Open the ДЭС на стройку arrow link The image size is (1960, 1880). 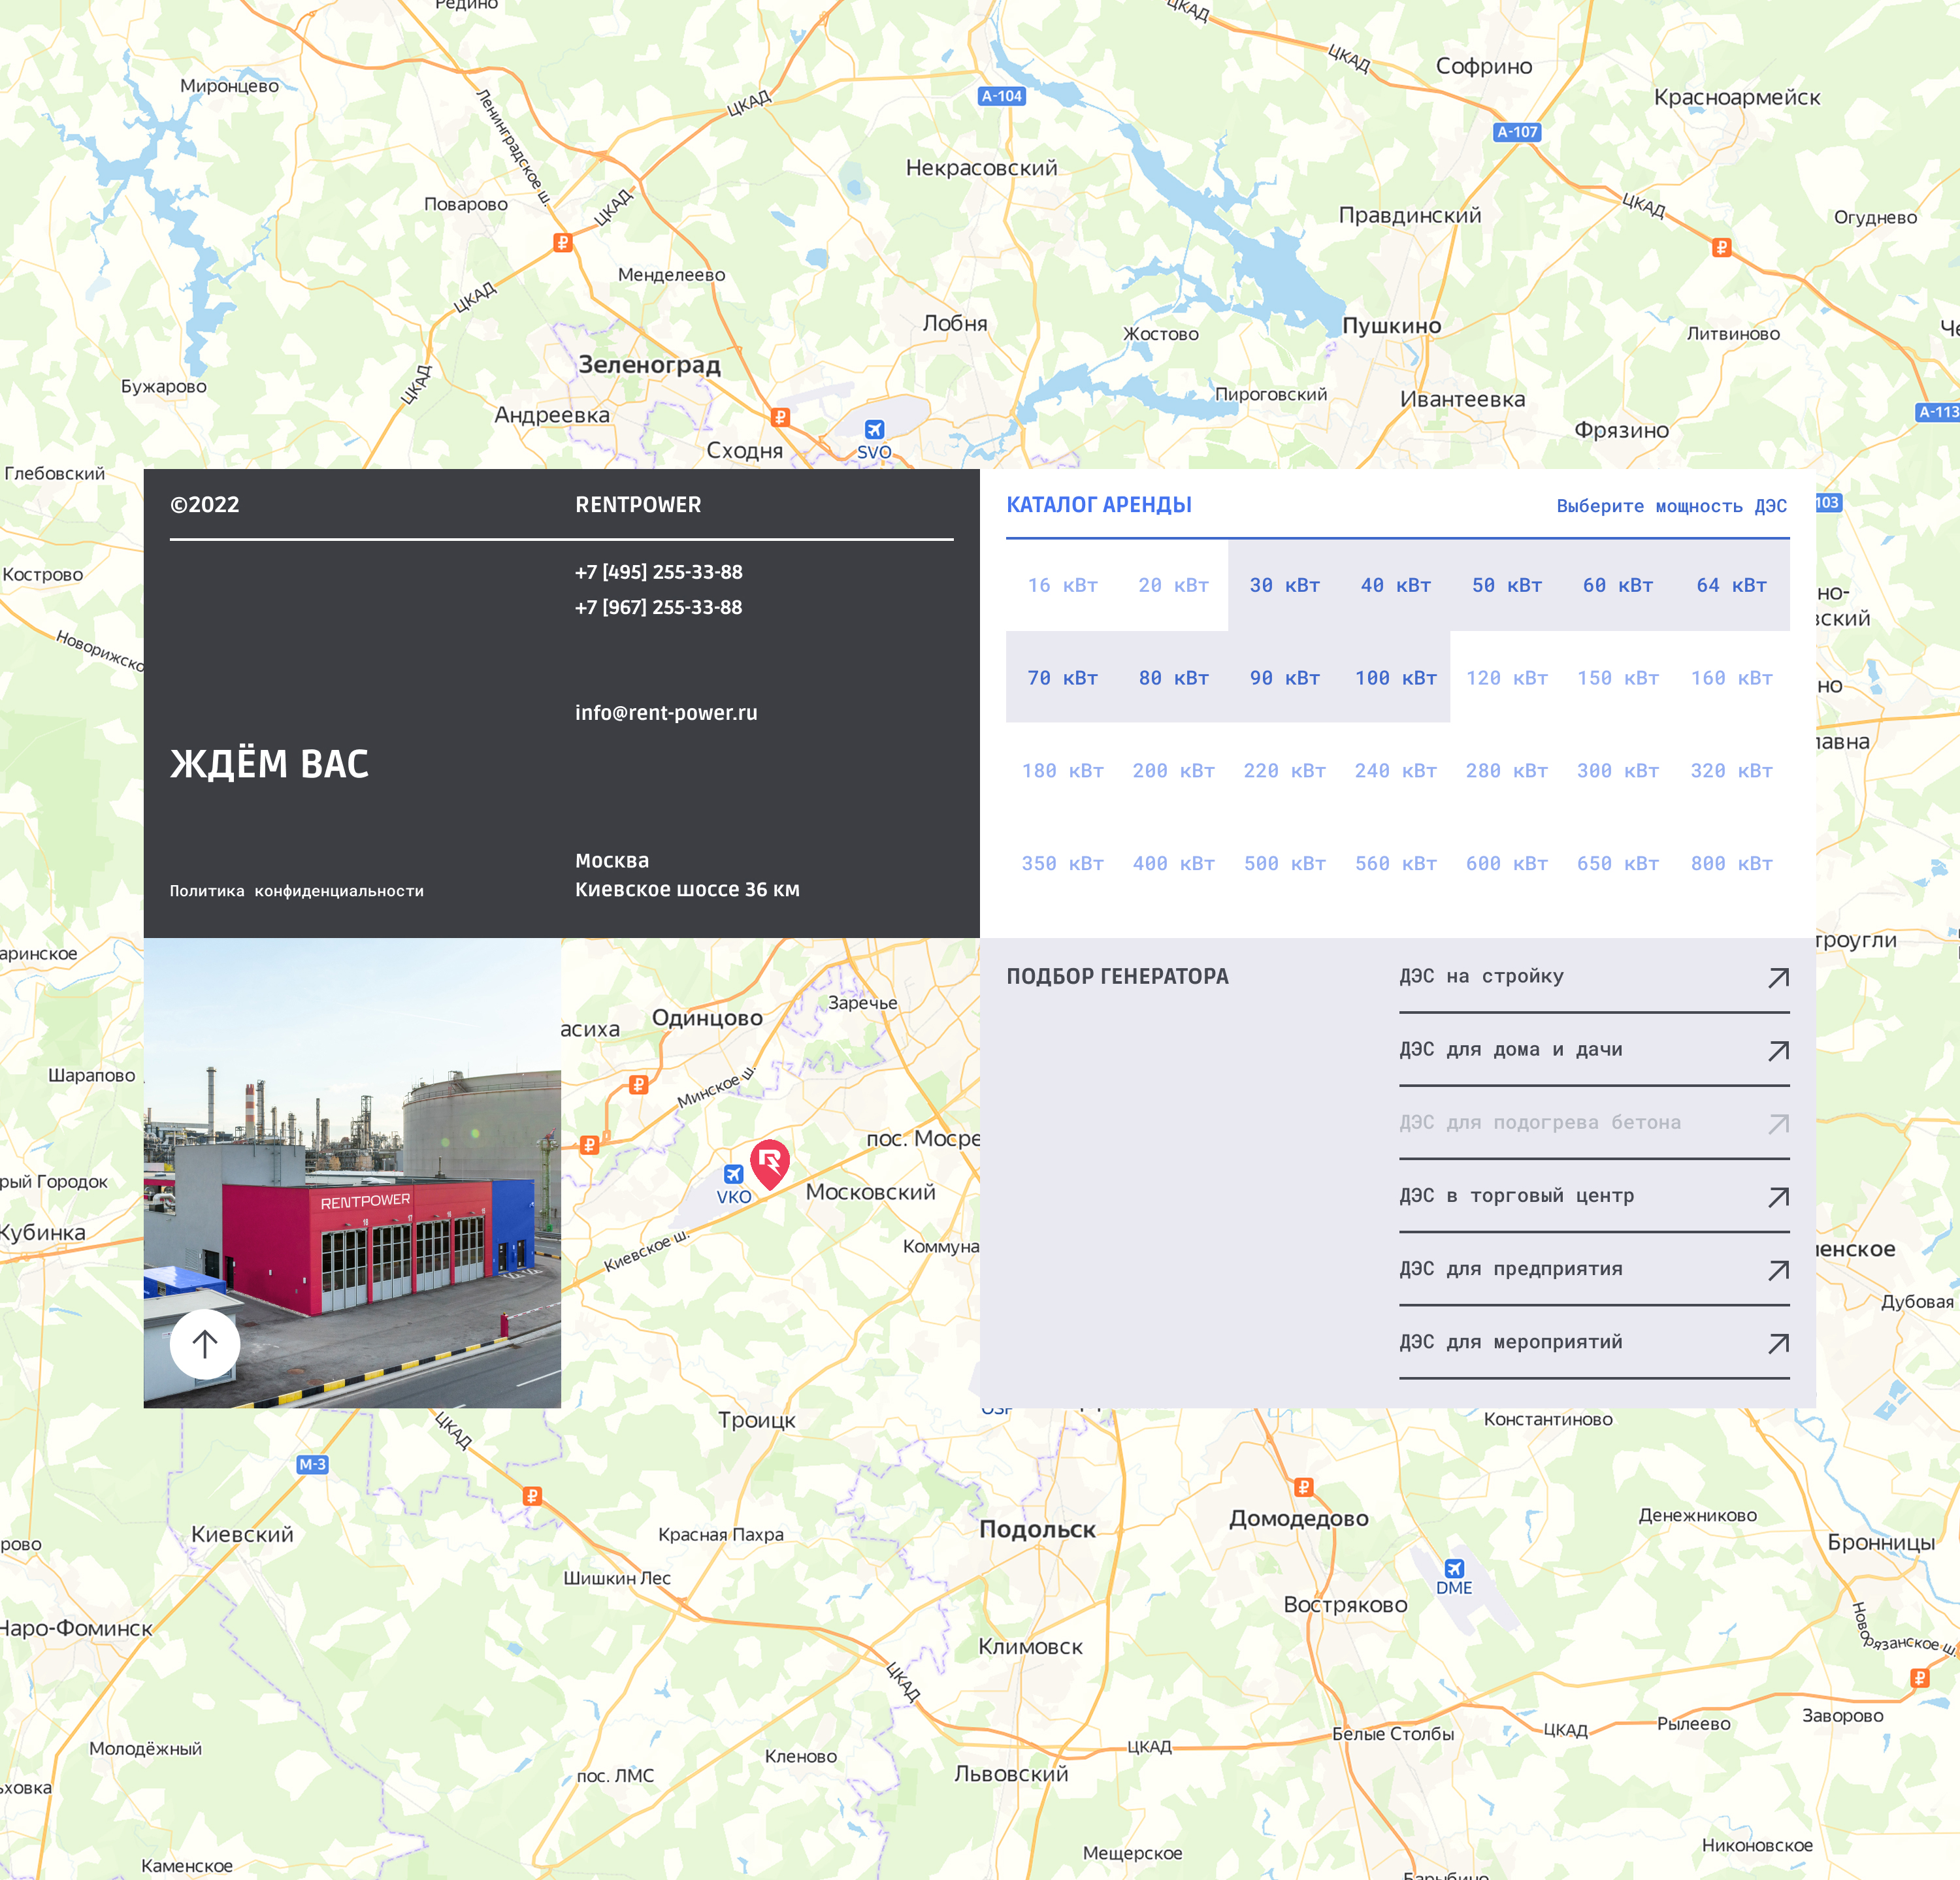[1778, 977]
